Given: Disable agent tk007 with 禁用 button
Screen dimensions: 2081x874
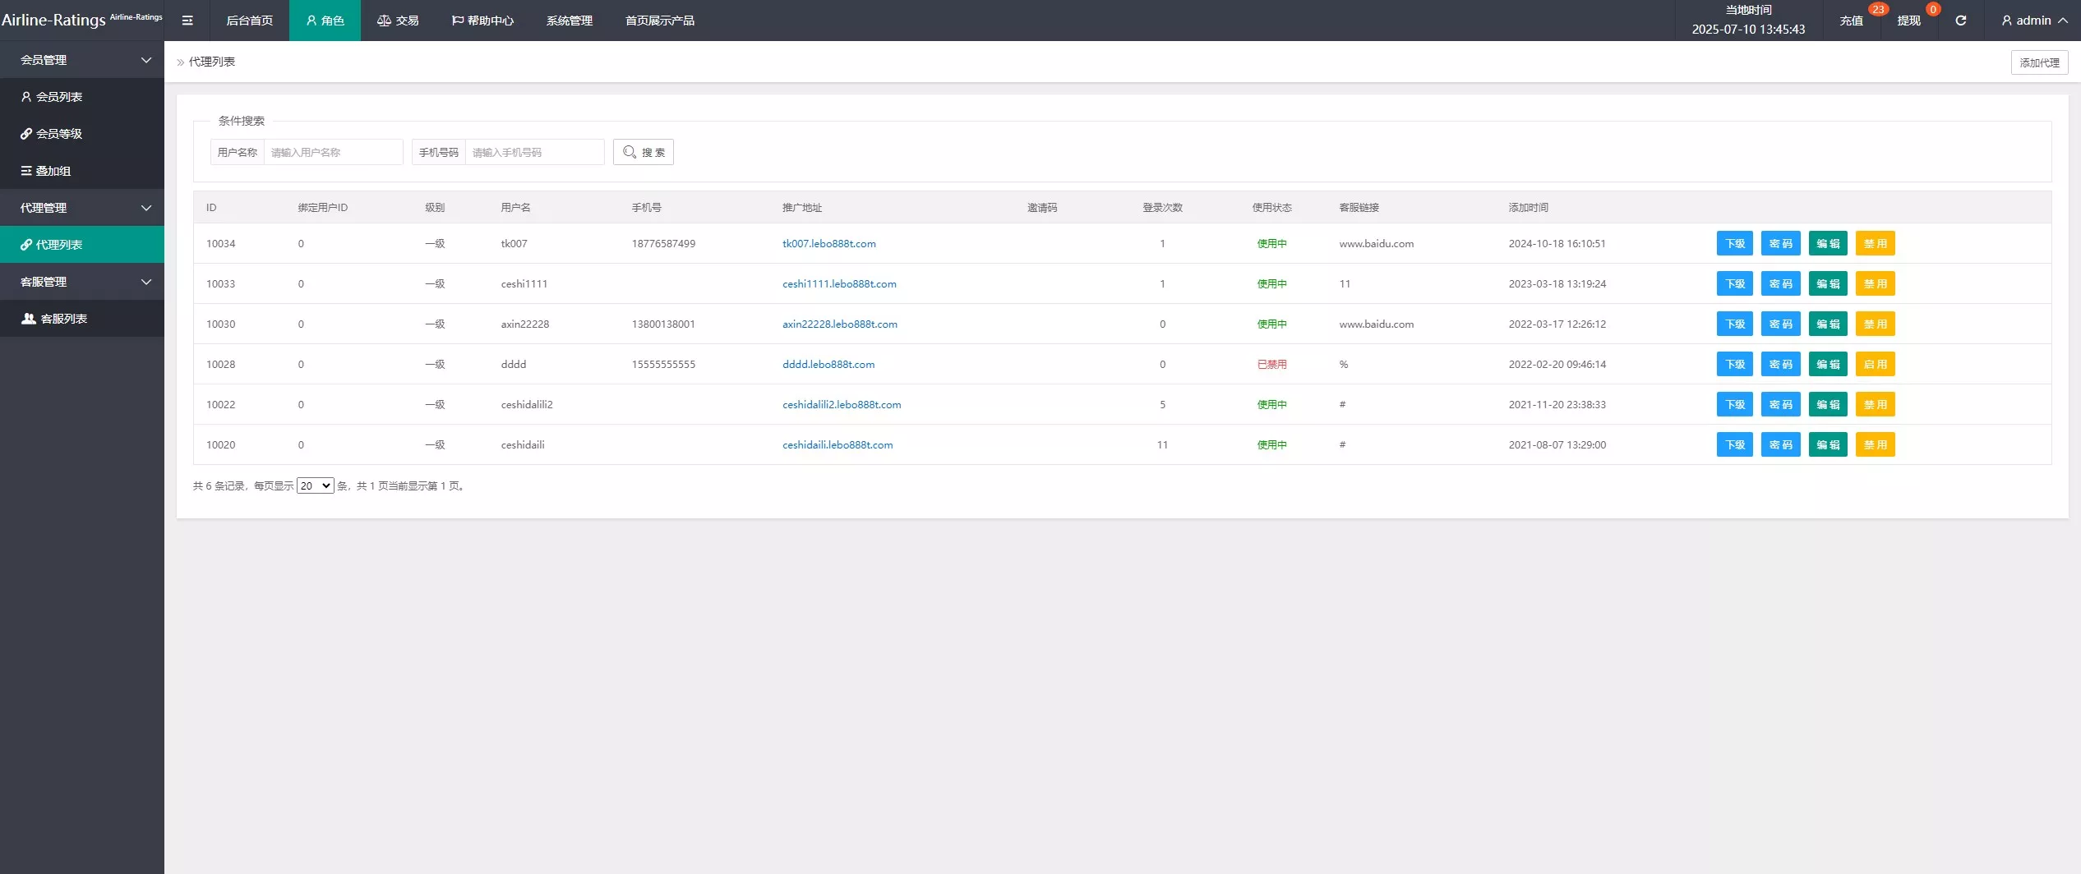Looking at the screenshot, I should 1875,244.
